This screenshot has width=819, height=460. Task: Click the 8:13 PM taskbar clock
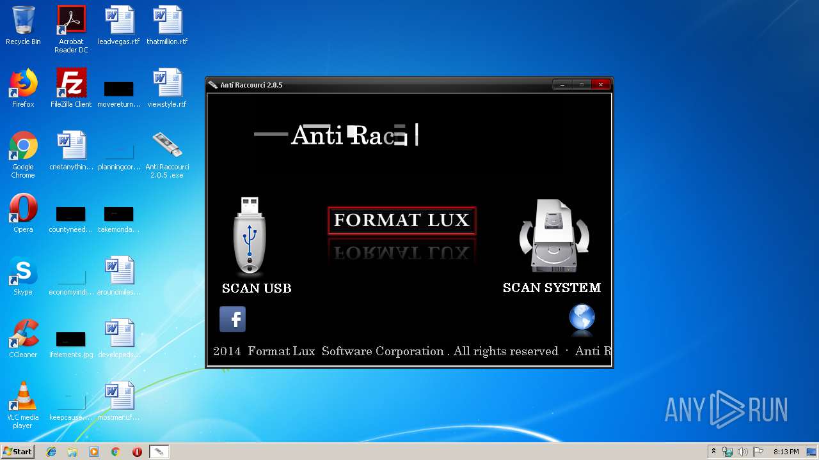pyautogui.click(x=786, y=452)
